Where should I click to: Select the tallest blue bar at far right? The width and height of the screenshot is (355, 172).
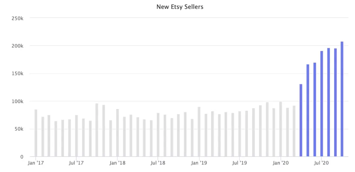coord(342,99)
